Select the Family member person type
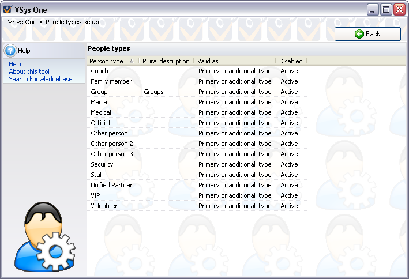Viewport: 409px width, 279px height. pos(111,81)
